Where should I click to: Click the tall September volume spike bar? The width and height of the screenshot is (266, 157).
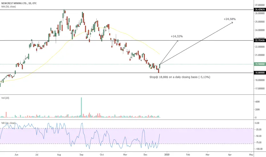tap(81, 107)
